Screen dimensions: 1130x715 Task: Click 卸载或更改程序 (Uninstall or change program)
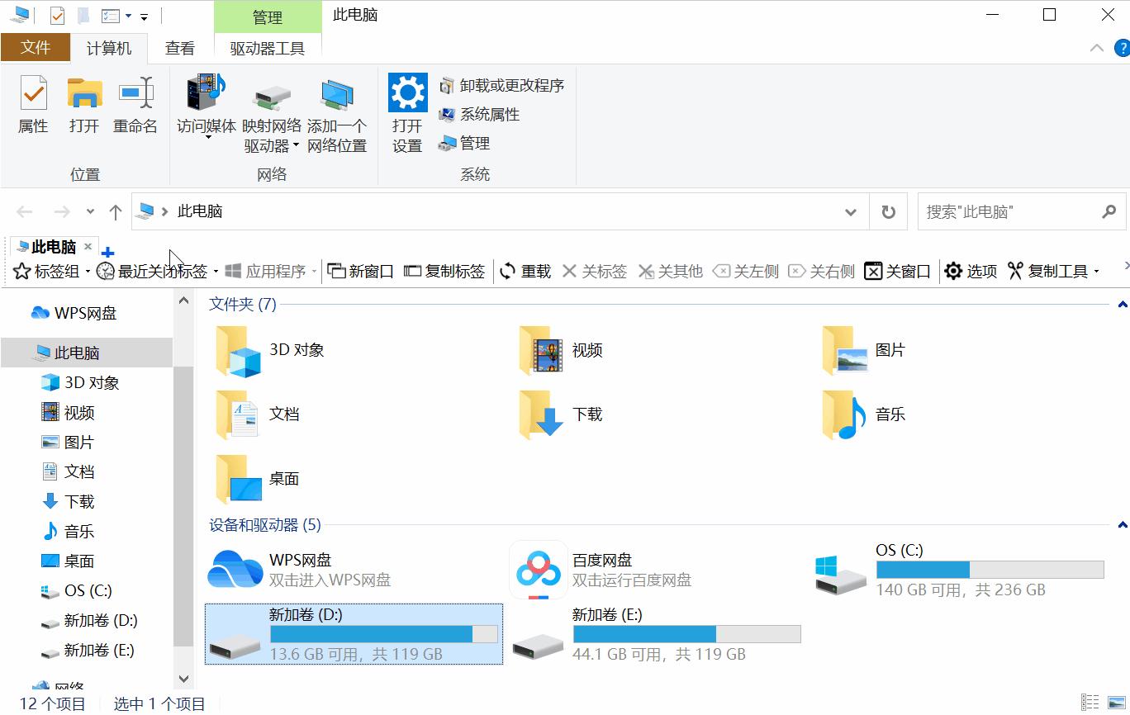pyautogui.click(x=502, y=85)
